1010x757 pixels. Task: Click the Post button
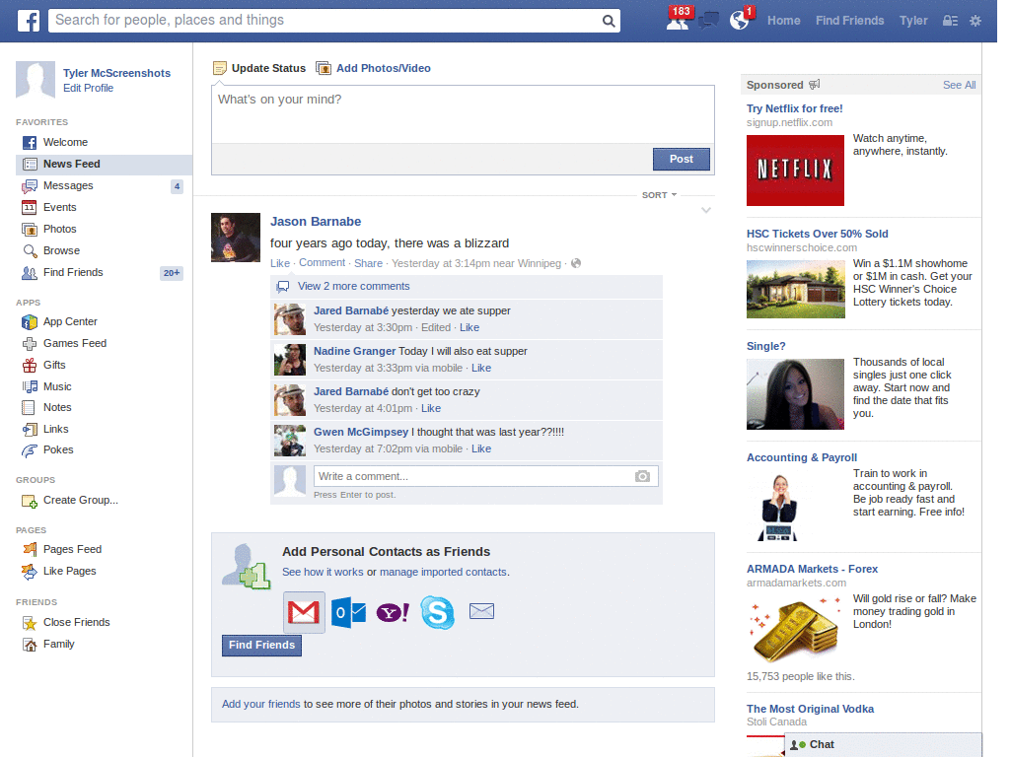pos(681,159)
